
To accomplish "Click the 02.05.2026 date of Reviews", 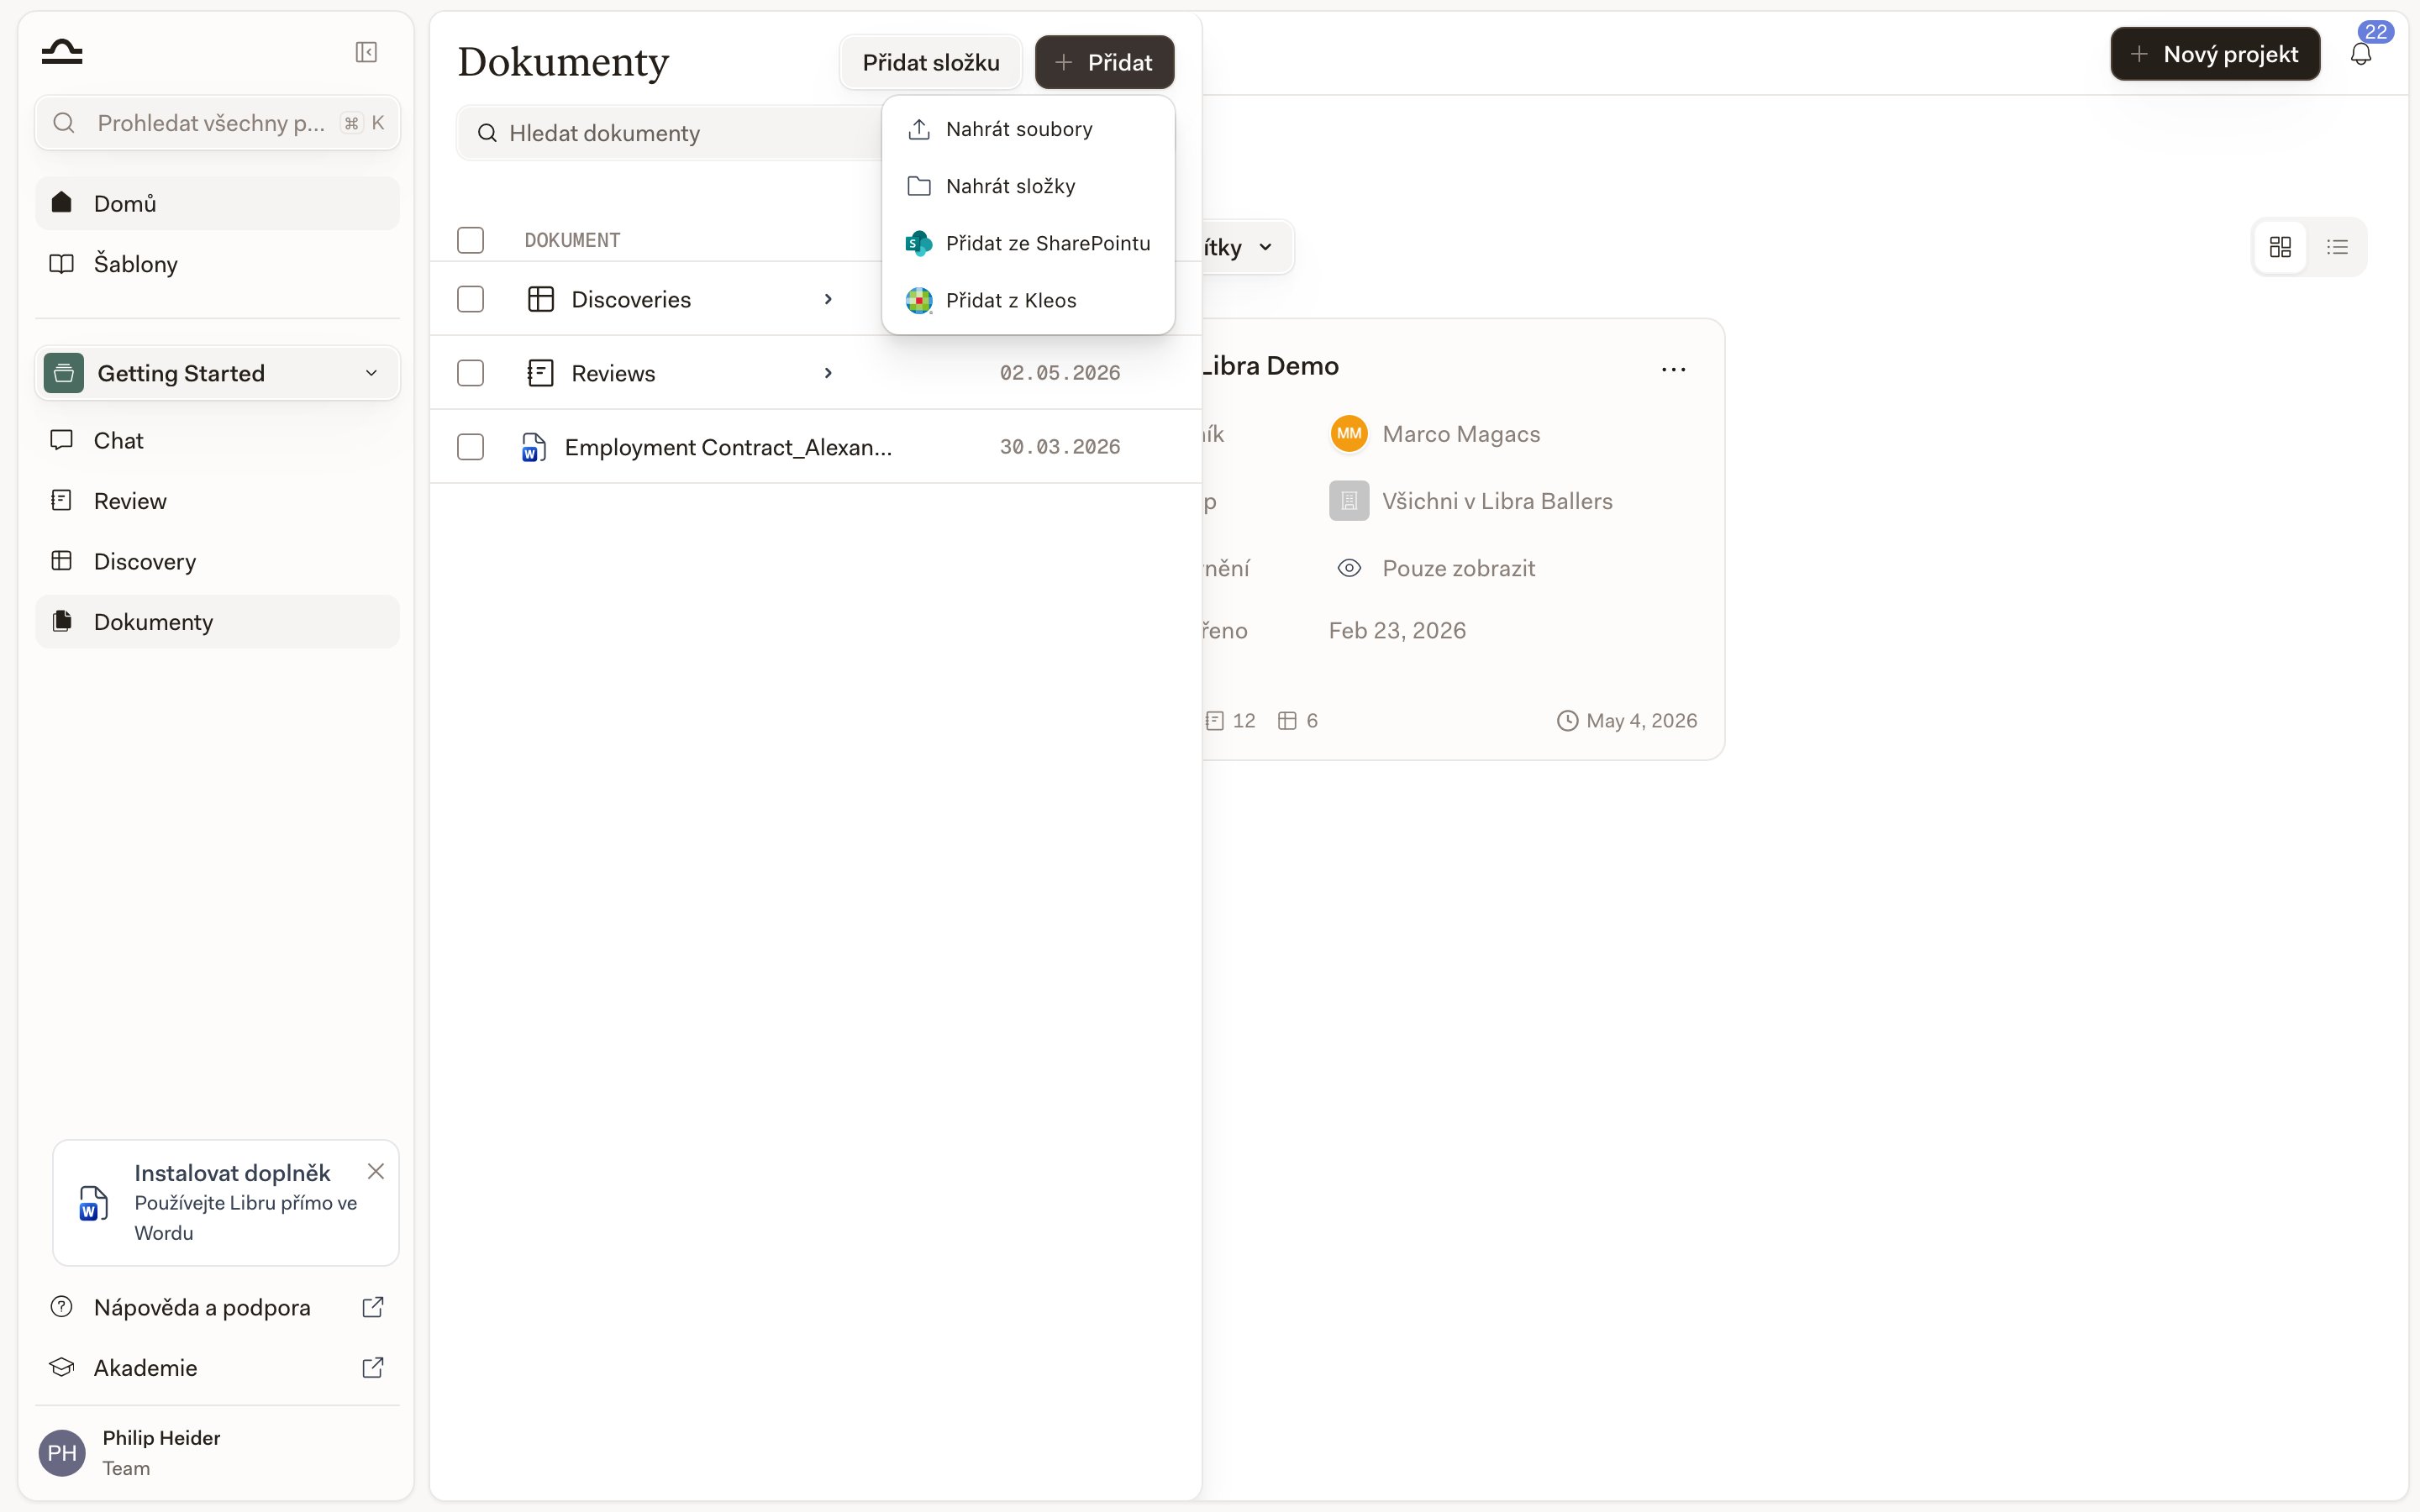I will point(1060,373).
